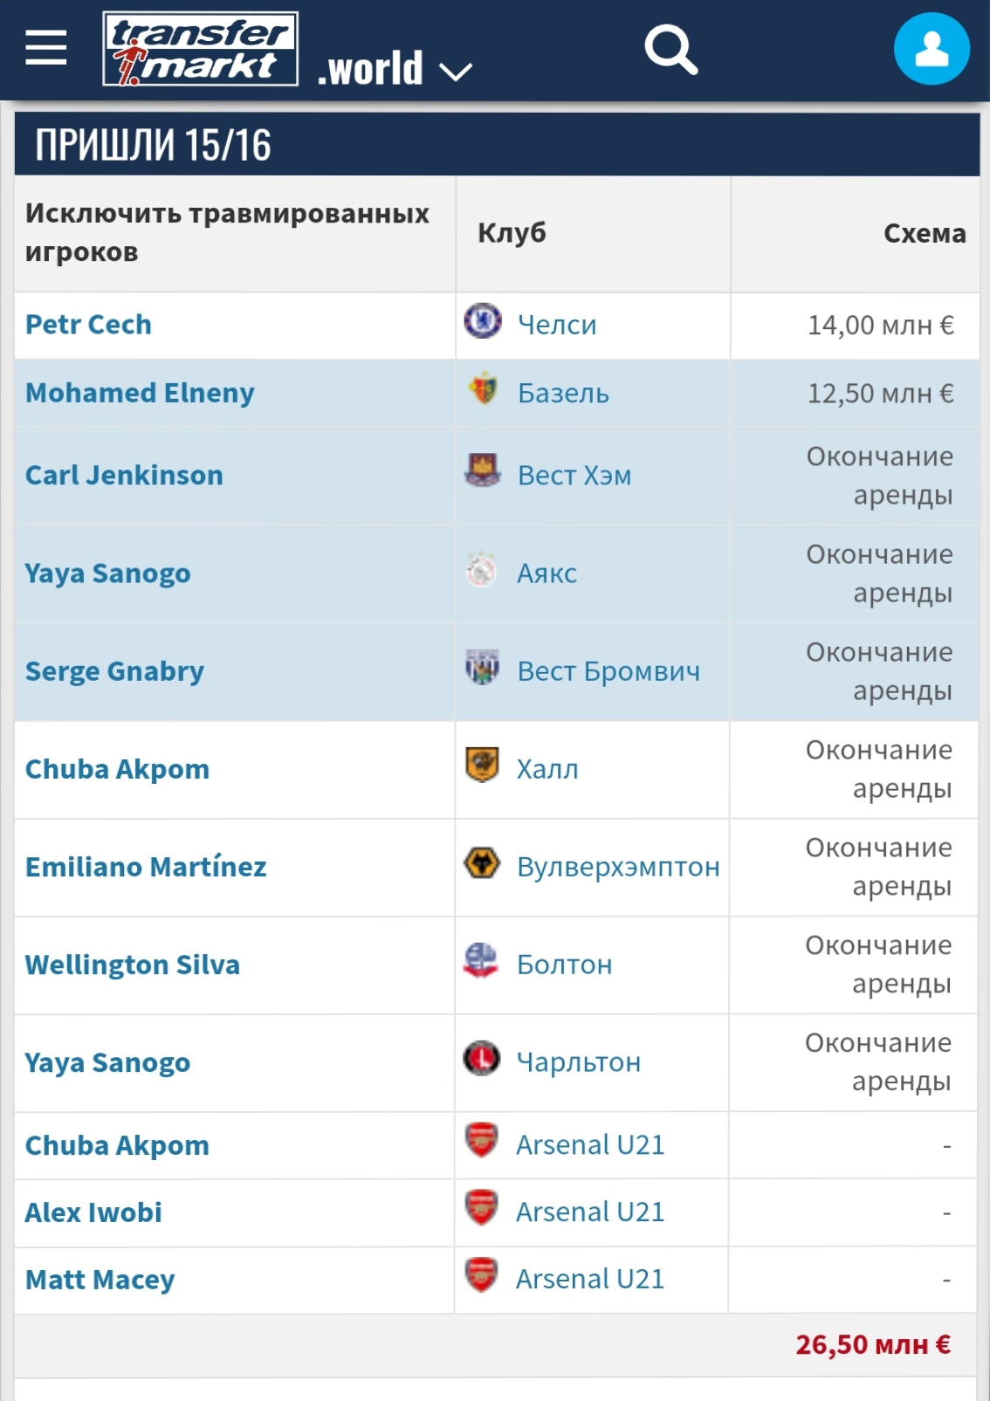The width and height of the screenshot is (990, 1401).
Task: Click the Basel club crest
Action: (482, 389)
